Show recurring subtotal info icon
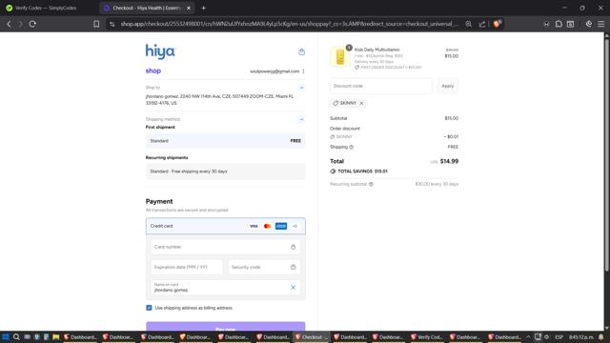 click(x=371, y=184)
